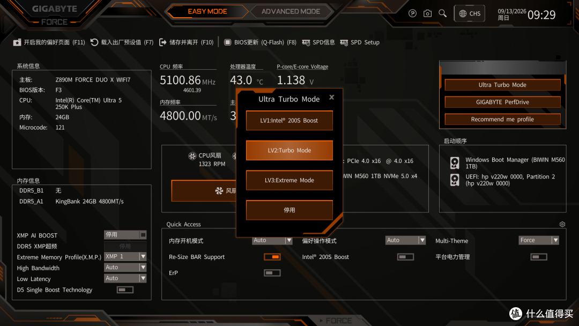Toggle the ErP switch
Screen dimensions: 579x326
click(x=272, y=273)
